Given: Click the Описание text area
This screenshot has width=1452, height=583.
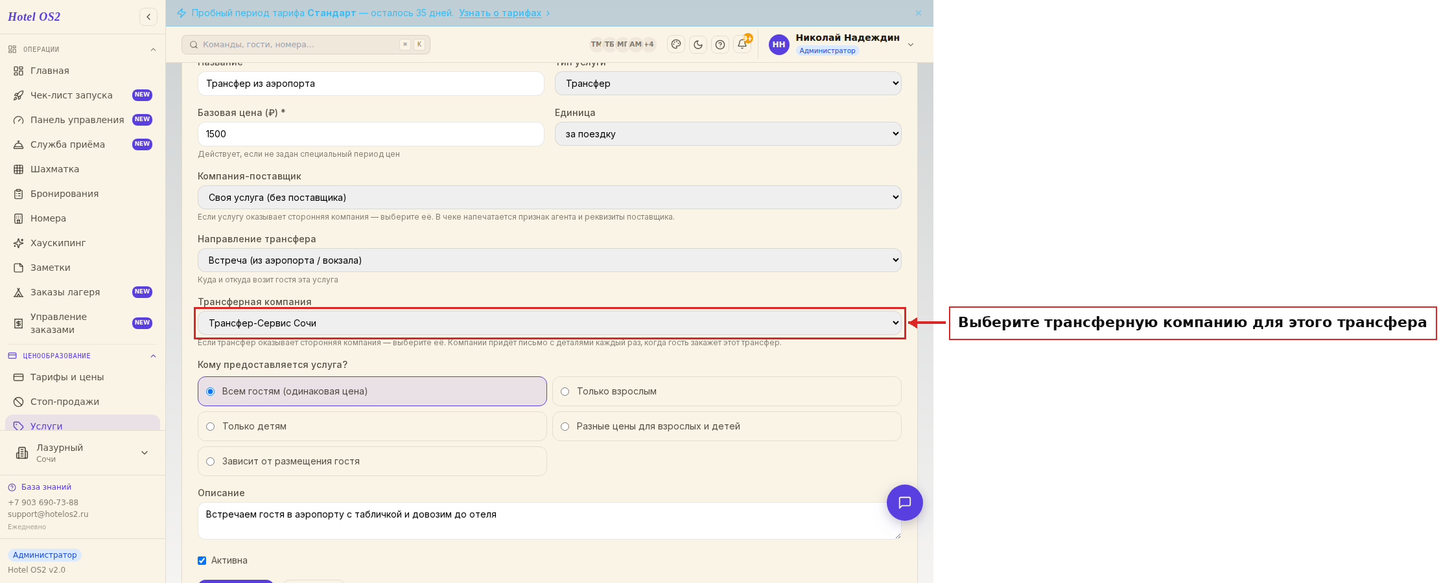Looking at the screenshot, I should 550,521.
